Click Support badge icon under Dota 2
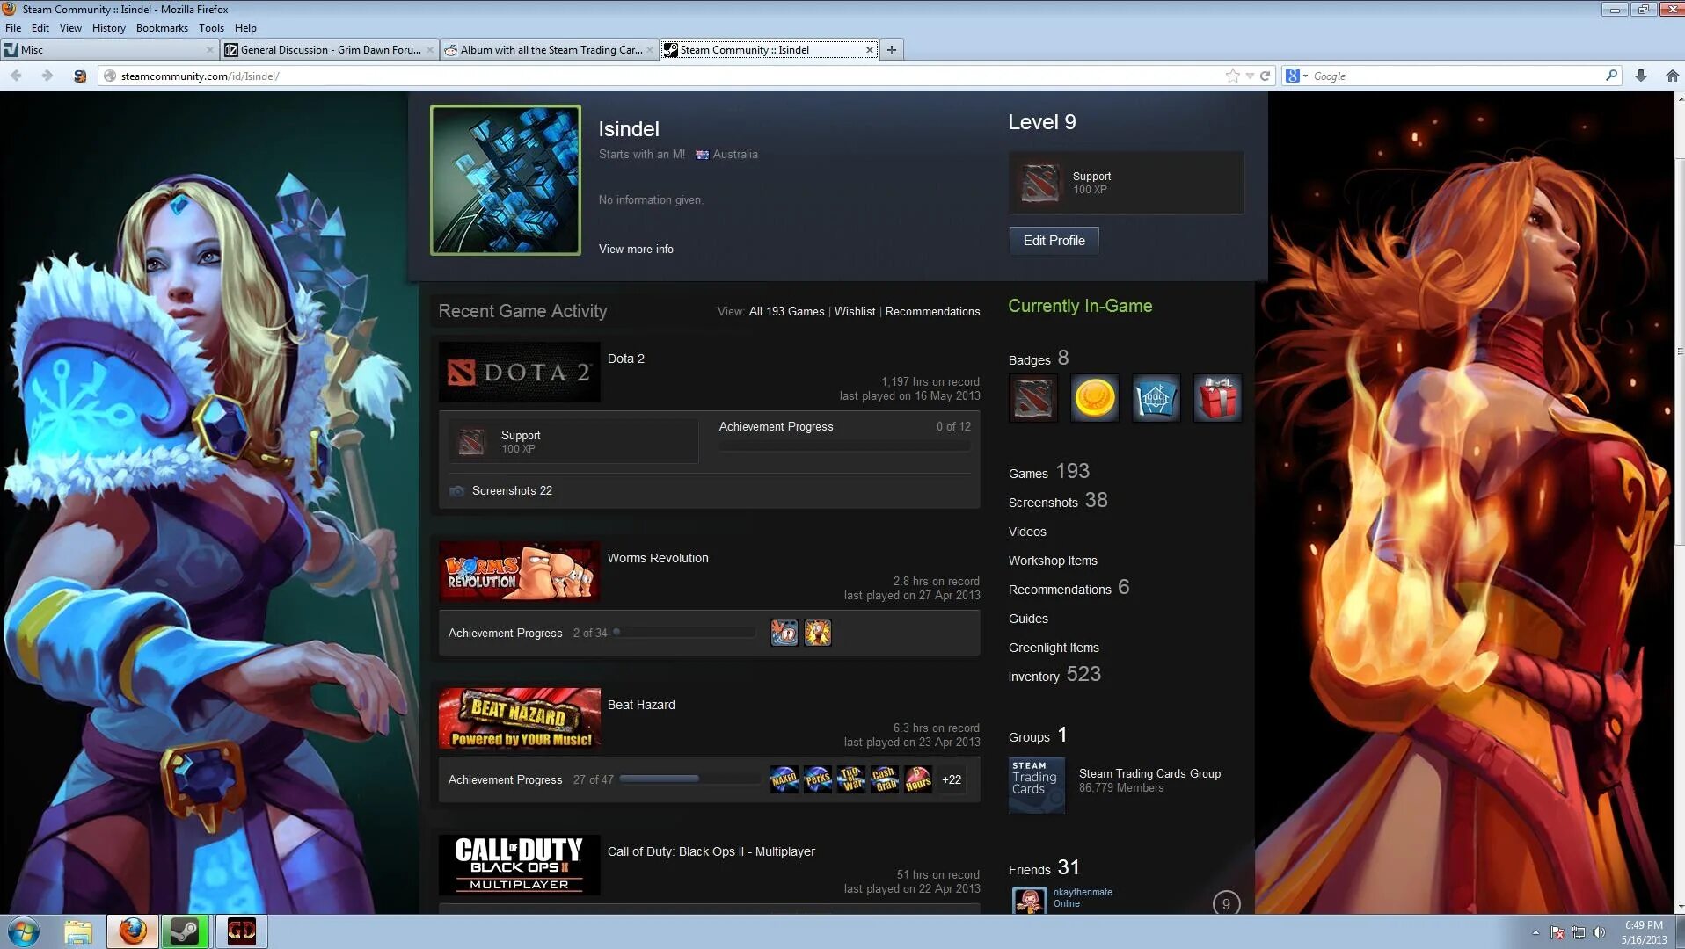1685x949 pixels. coord(471,442)
